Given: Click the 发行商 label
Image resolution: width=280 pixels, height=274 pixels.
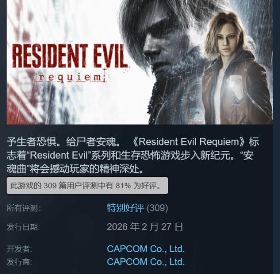Looking at the screenshot, I should [x=19, y=262].
